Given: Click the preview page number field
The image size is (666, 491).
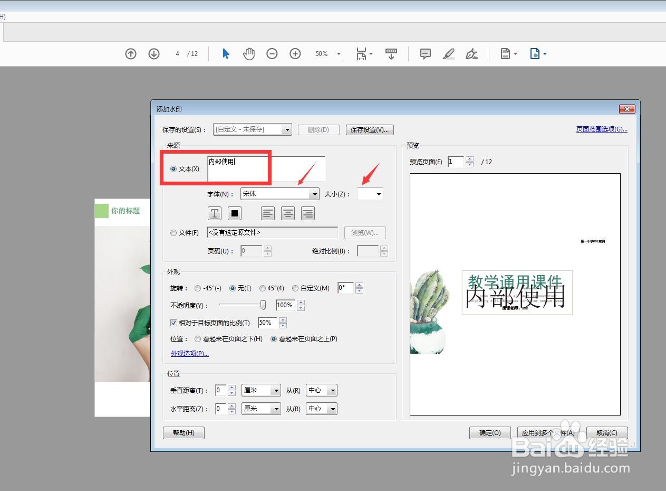Looking at the screenshot, I should coord(456,162).
